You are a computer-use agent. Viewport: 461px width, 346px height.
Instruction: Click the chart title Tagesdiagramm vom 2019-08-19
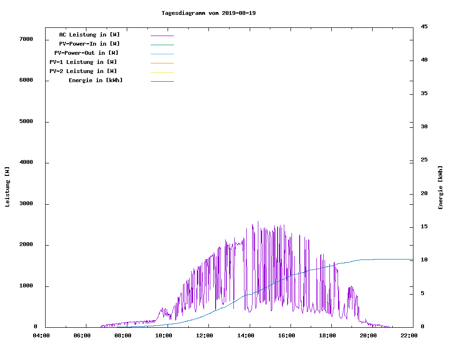(x=208, y=13)
